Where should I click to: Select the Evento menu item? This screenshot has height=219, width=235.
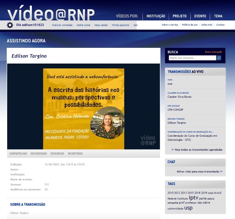point(200,16)
